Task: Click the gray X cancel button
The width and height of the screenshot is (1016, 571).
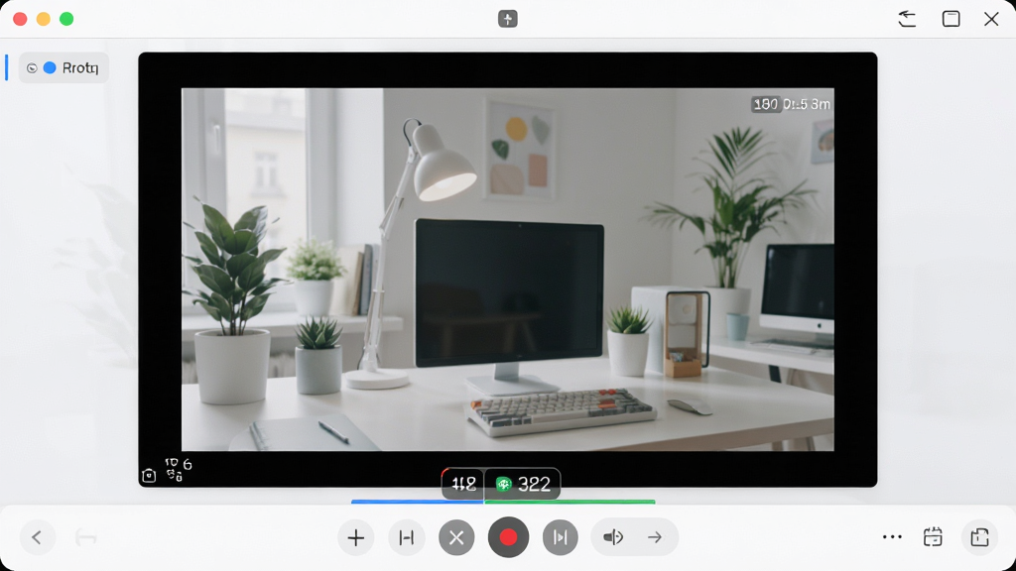Action: [x=456, y=537]
